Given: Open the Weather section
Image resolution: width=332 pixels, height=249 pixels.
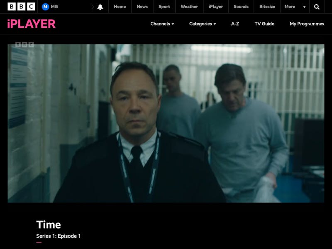Looking at the screenshot, I should (189, 7).
